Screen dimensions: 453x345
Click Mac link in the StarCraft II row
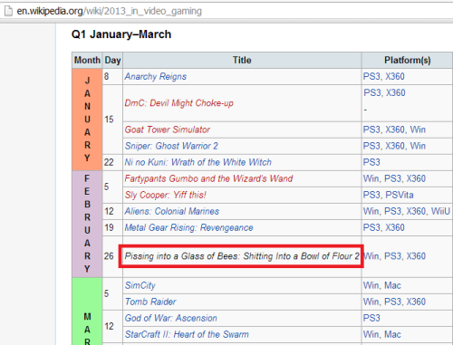[x=392, y=334]
